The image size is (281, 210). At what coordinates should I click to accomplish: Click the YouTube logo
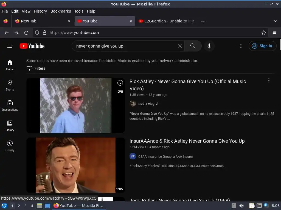pyautogui.click(x=32, y=46)
